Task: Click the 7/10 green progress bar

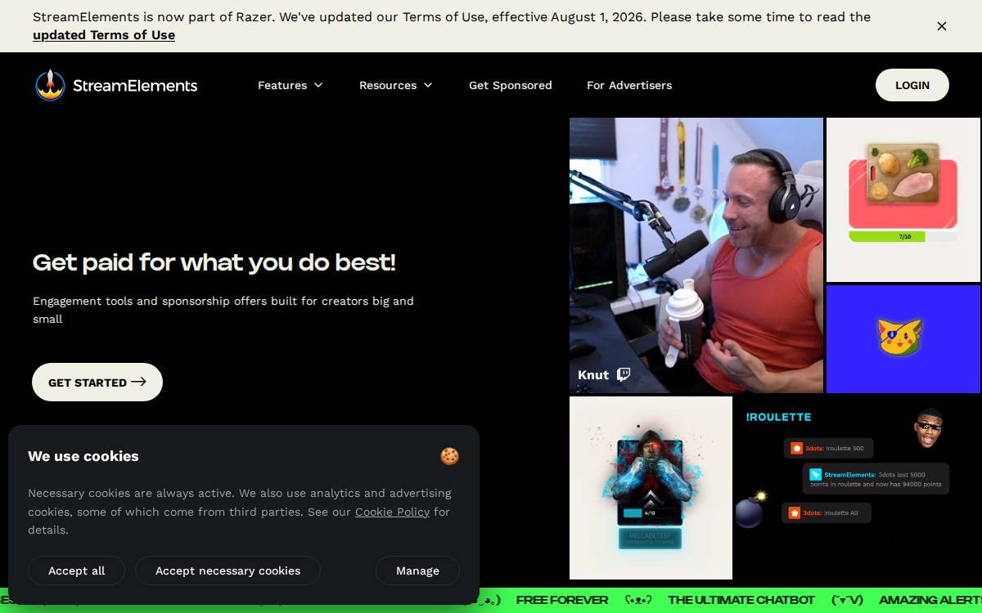Action: click(x=903, y=236)
